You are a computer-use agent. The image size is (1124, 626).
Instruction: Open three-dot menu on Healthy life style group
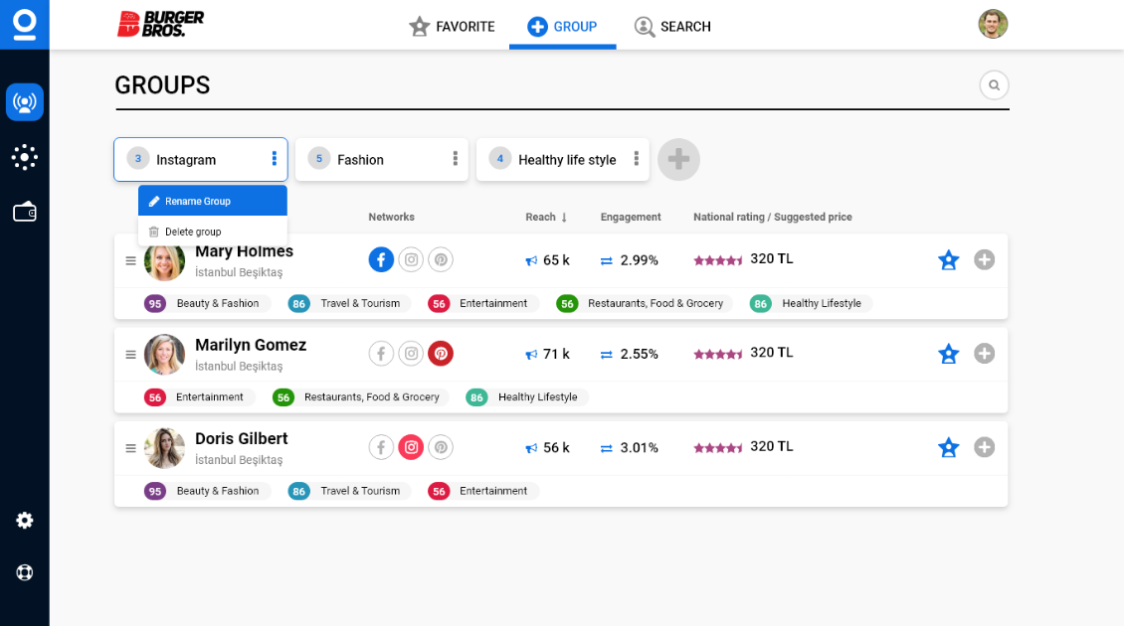click(x=636, y=159)
